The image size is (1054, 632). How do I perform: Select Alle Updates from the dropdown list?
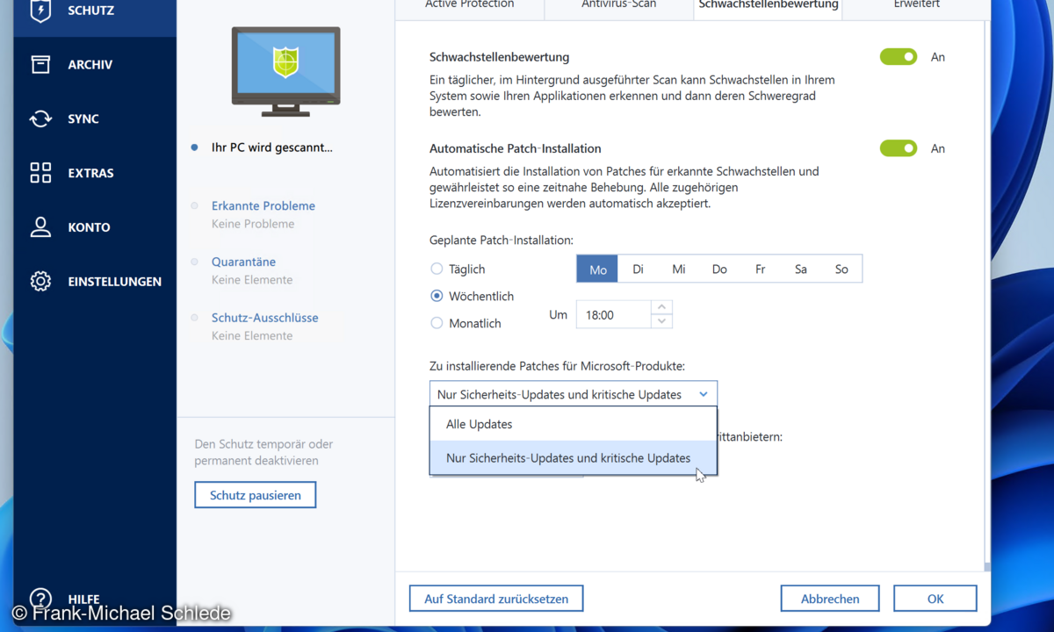click(479, 424)
